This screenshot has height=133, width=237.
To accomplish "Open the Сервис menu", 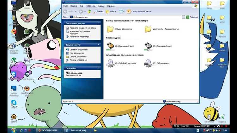I will click(x=101, y=6).
